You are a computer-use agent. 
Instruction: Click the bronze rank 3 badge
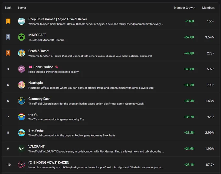click(8, 53)
